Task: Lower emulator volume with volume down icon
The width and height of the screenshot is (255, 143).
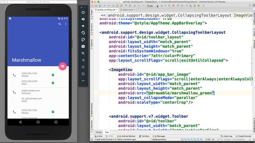Action: tap(83, 26)
